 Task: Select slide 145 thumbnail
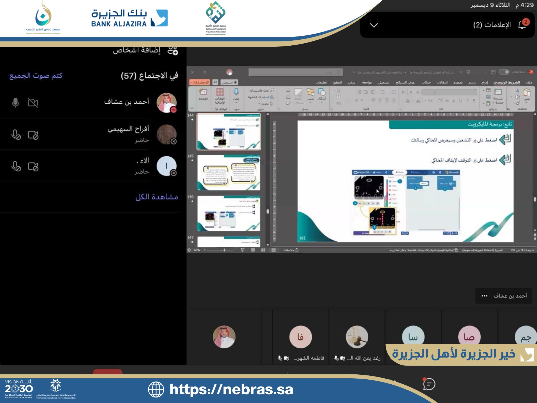(x=229, y=172)
